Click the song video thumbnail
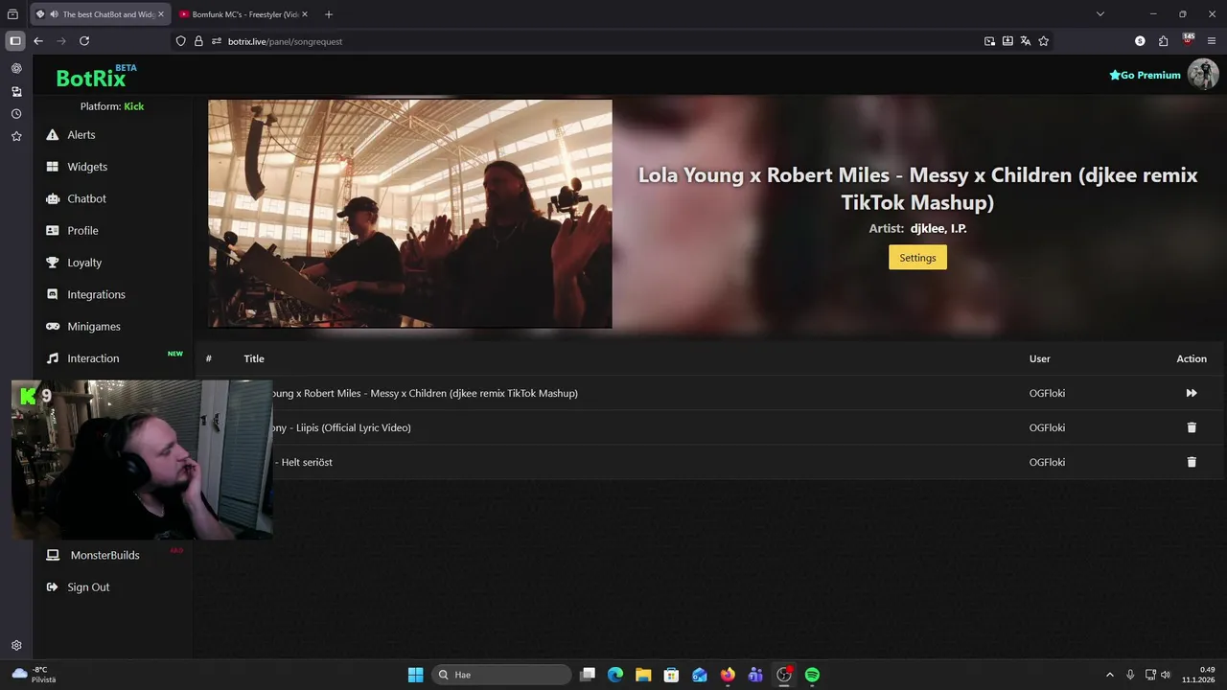Screen dimensions: 1227x690 click(410, 214)
